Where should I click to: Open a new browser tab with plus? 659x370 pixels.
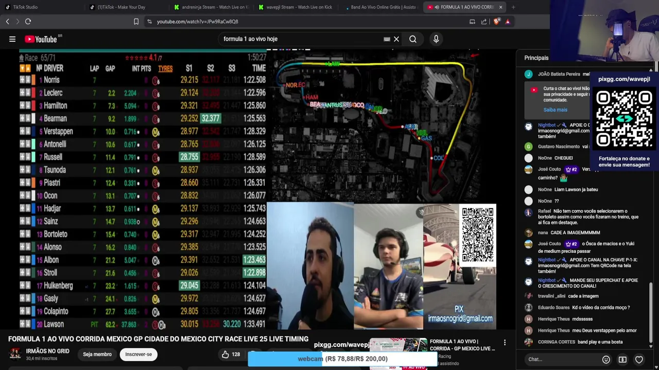click(513, 7)
